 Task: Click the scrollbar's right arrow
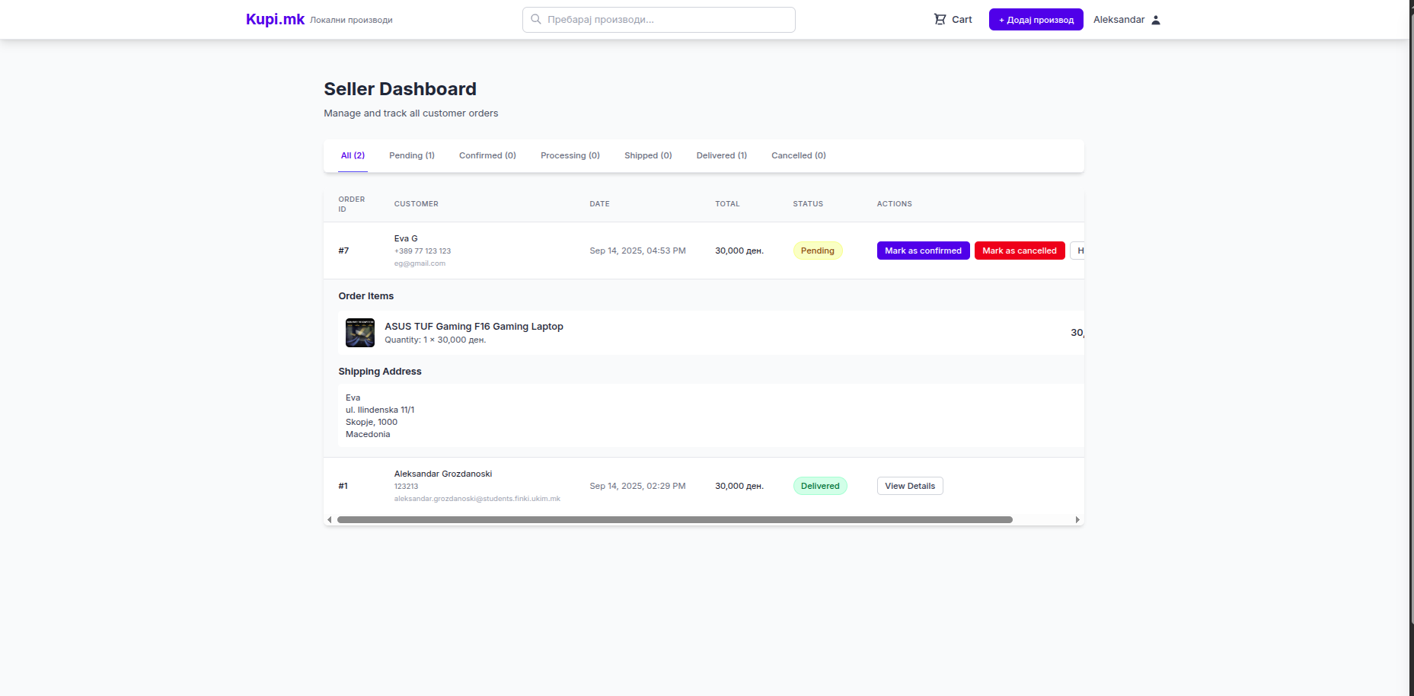click(1077, 520)
